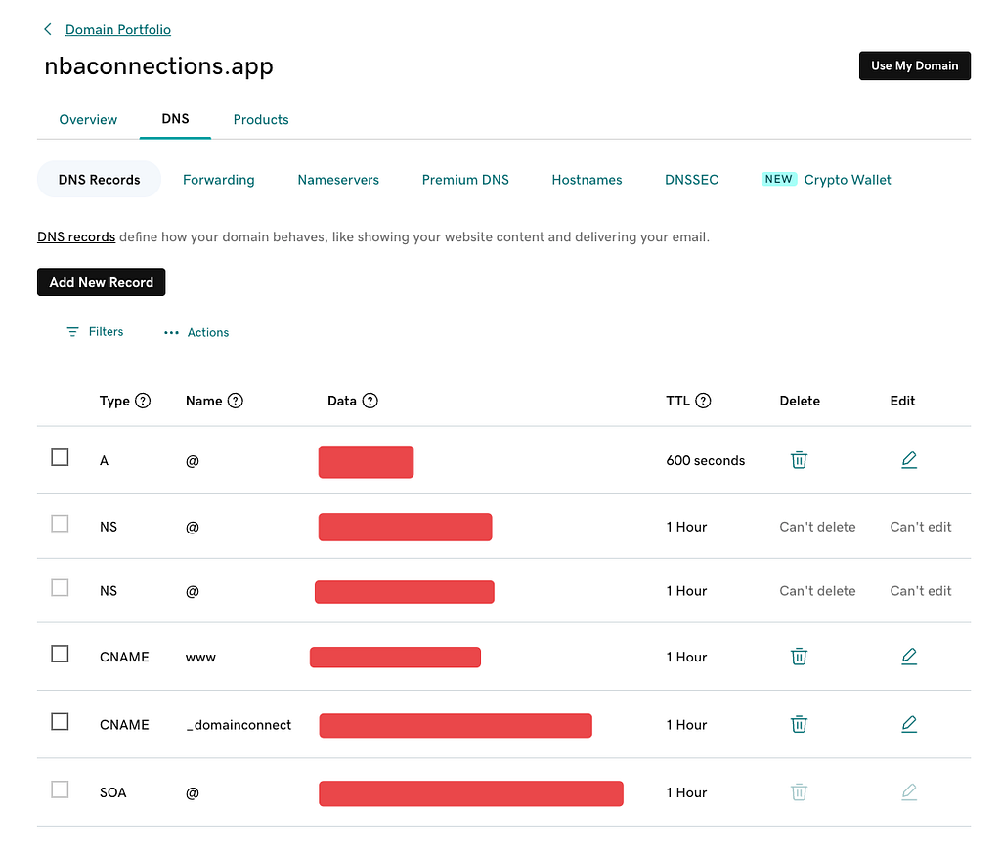Open the Filters panel
The height and width of the screenshot is (853, 1001).
coord(95,332)
